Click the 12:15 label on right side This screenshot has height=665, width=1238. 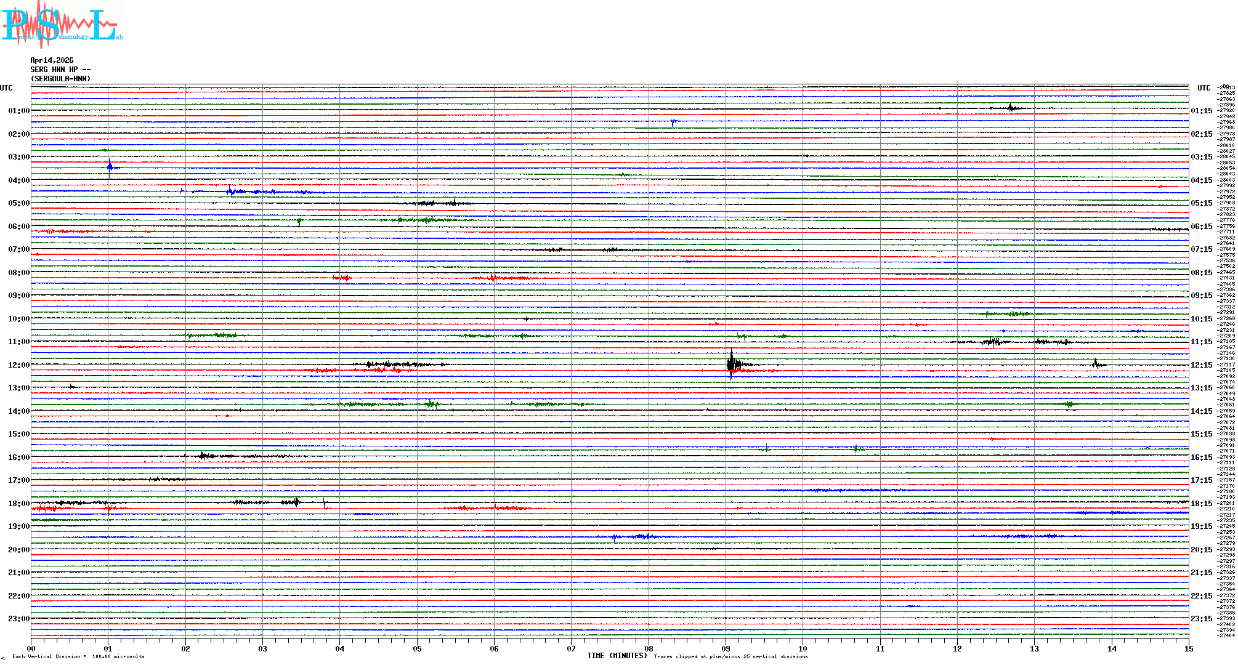tap(1201, 365)
